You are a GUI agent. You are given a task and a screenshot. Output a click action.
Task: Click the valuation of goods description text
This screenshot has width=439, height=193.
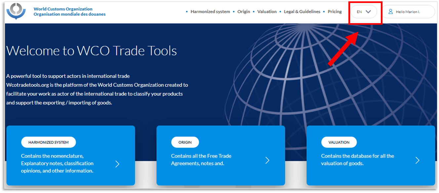(358, 160)
